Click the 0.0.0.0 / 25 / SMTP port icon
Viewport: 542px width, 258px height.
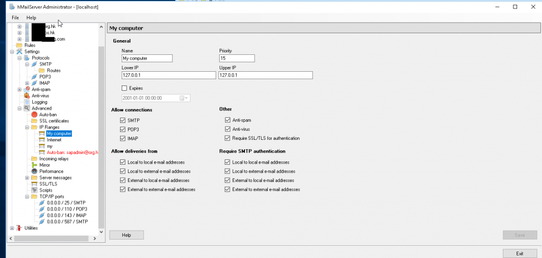(x=42, y=203)
